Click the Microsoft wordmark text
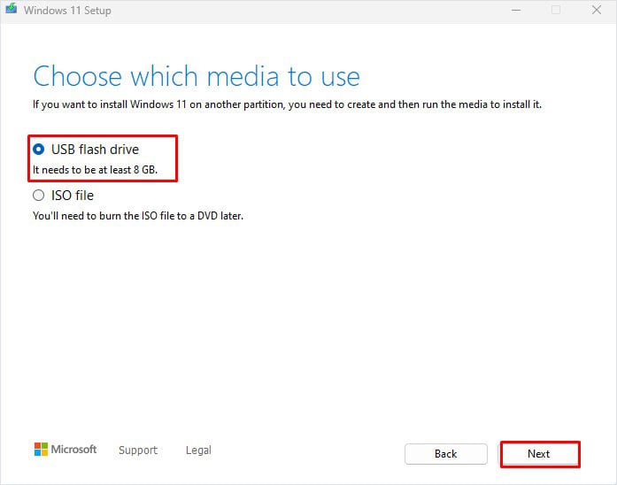The image size is (617, 485). point(74,450)
